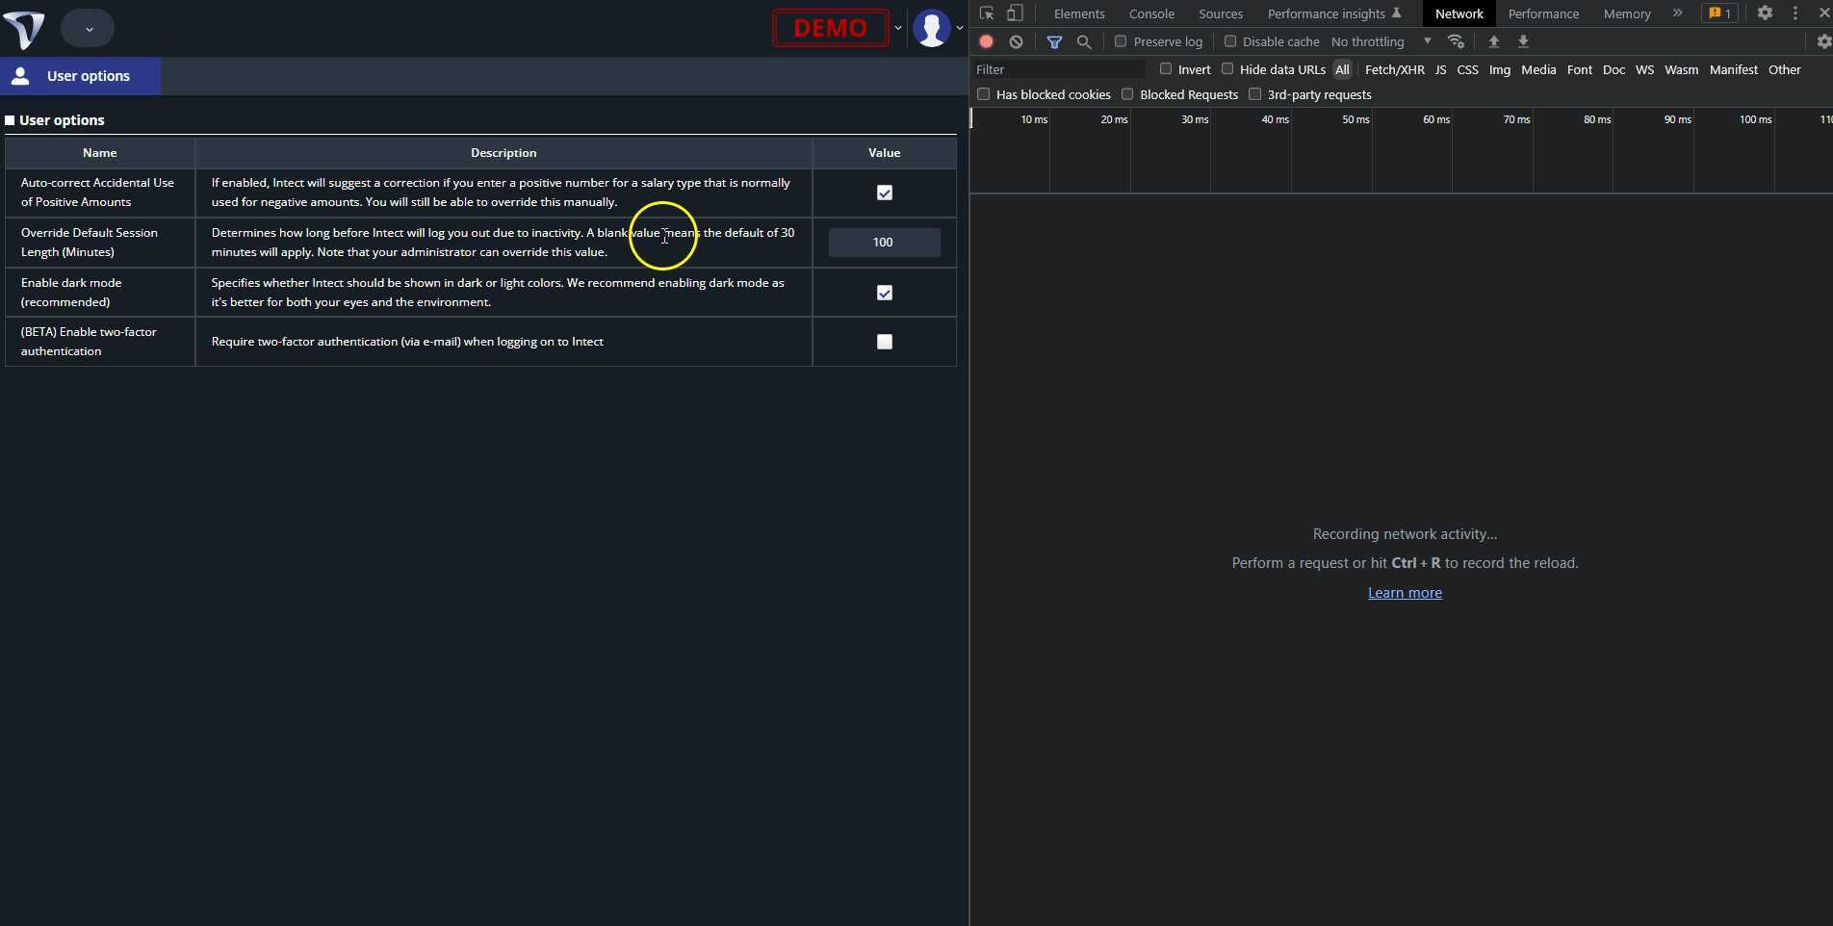Viewport: 1833px width, 926px height.
Task: Switch to the Console tab
Action: [1150, 13]
